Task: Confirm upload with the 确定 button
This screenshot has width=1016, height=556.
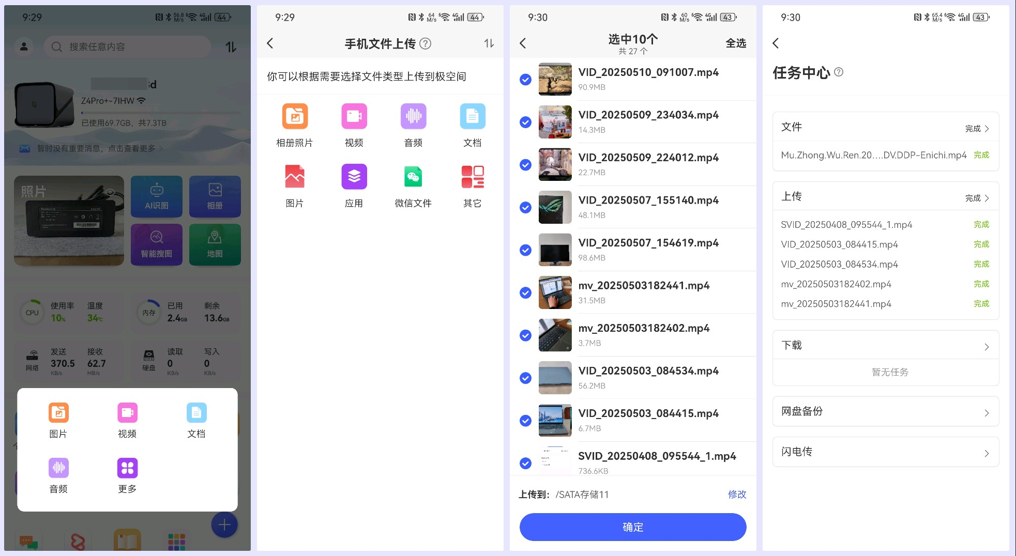Action: 633,527
